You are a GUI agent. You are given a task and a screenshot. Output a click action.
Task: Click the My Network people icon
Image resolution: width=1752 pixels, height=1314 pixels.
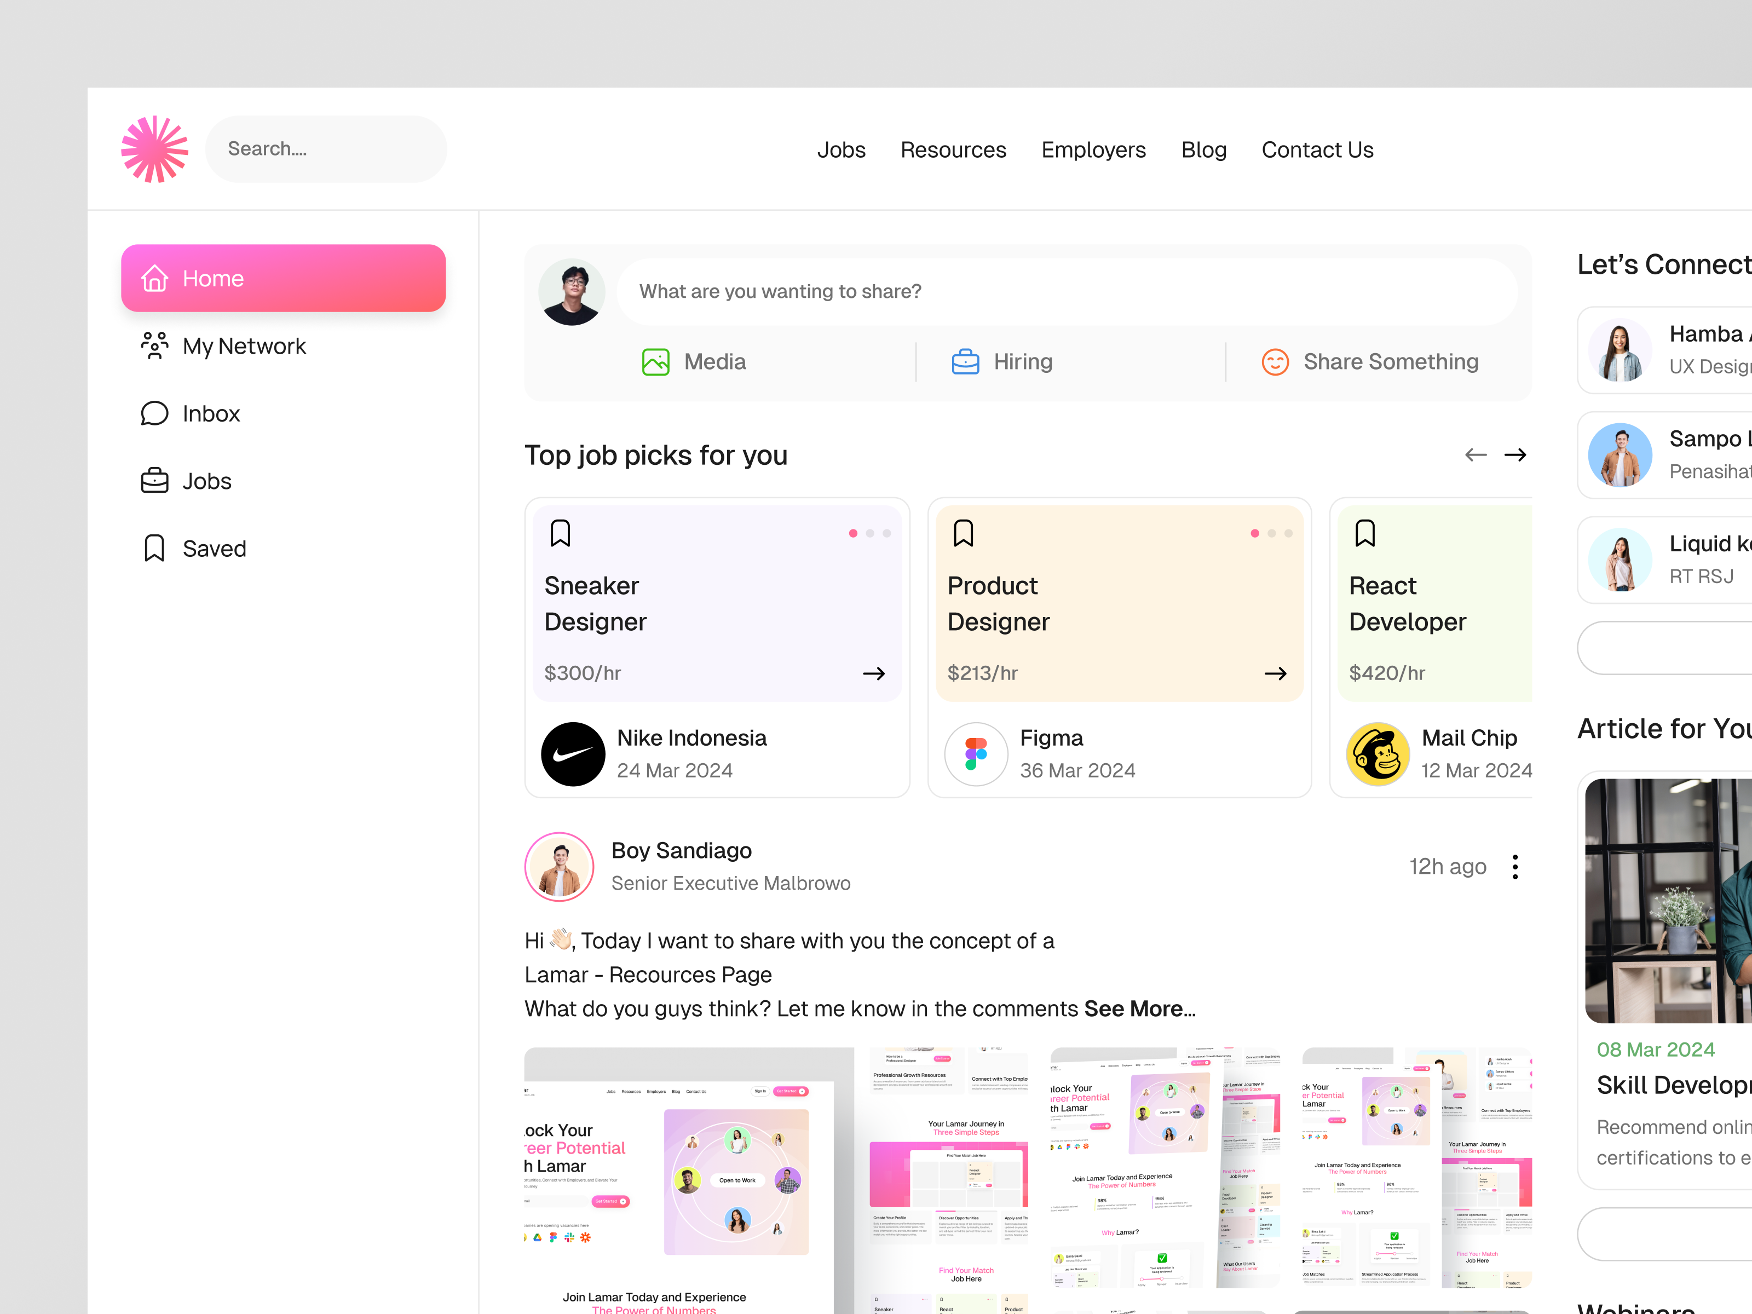pos(154,345)
